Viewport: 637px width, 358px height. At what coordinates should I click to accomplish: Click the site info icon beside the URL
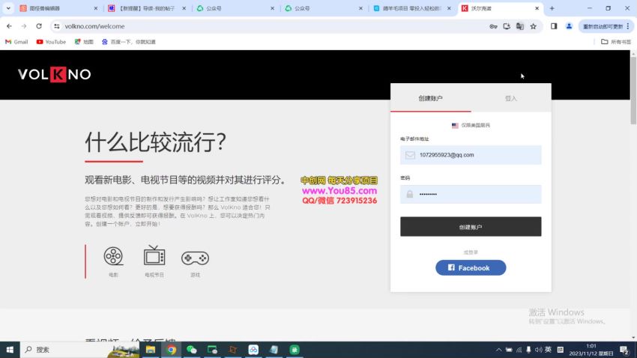[x=56, y=26]
